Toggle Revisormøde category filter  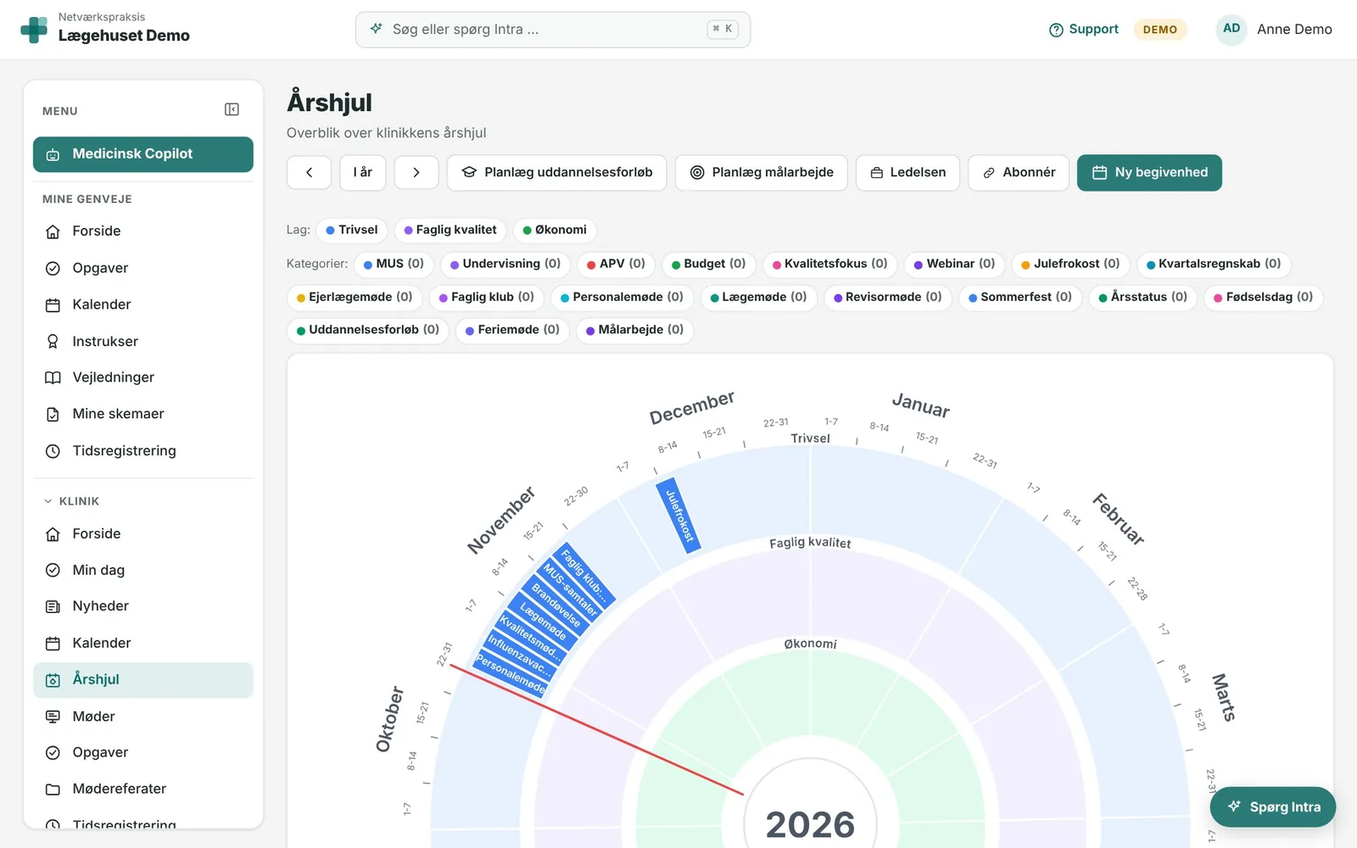click(888, 297)
